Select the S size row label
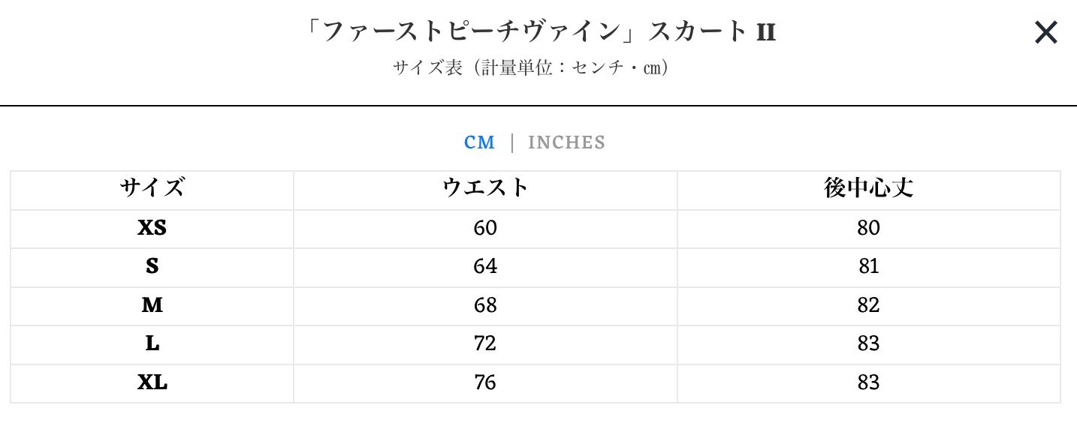Viewport: 1077px width, 426px height. point(152,266)
